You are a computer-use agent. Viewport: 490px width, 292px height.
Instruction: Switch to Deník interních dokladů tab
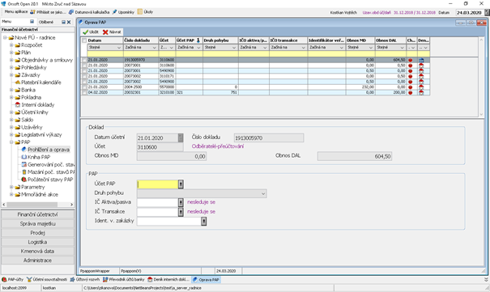(x=168, y=280)
